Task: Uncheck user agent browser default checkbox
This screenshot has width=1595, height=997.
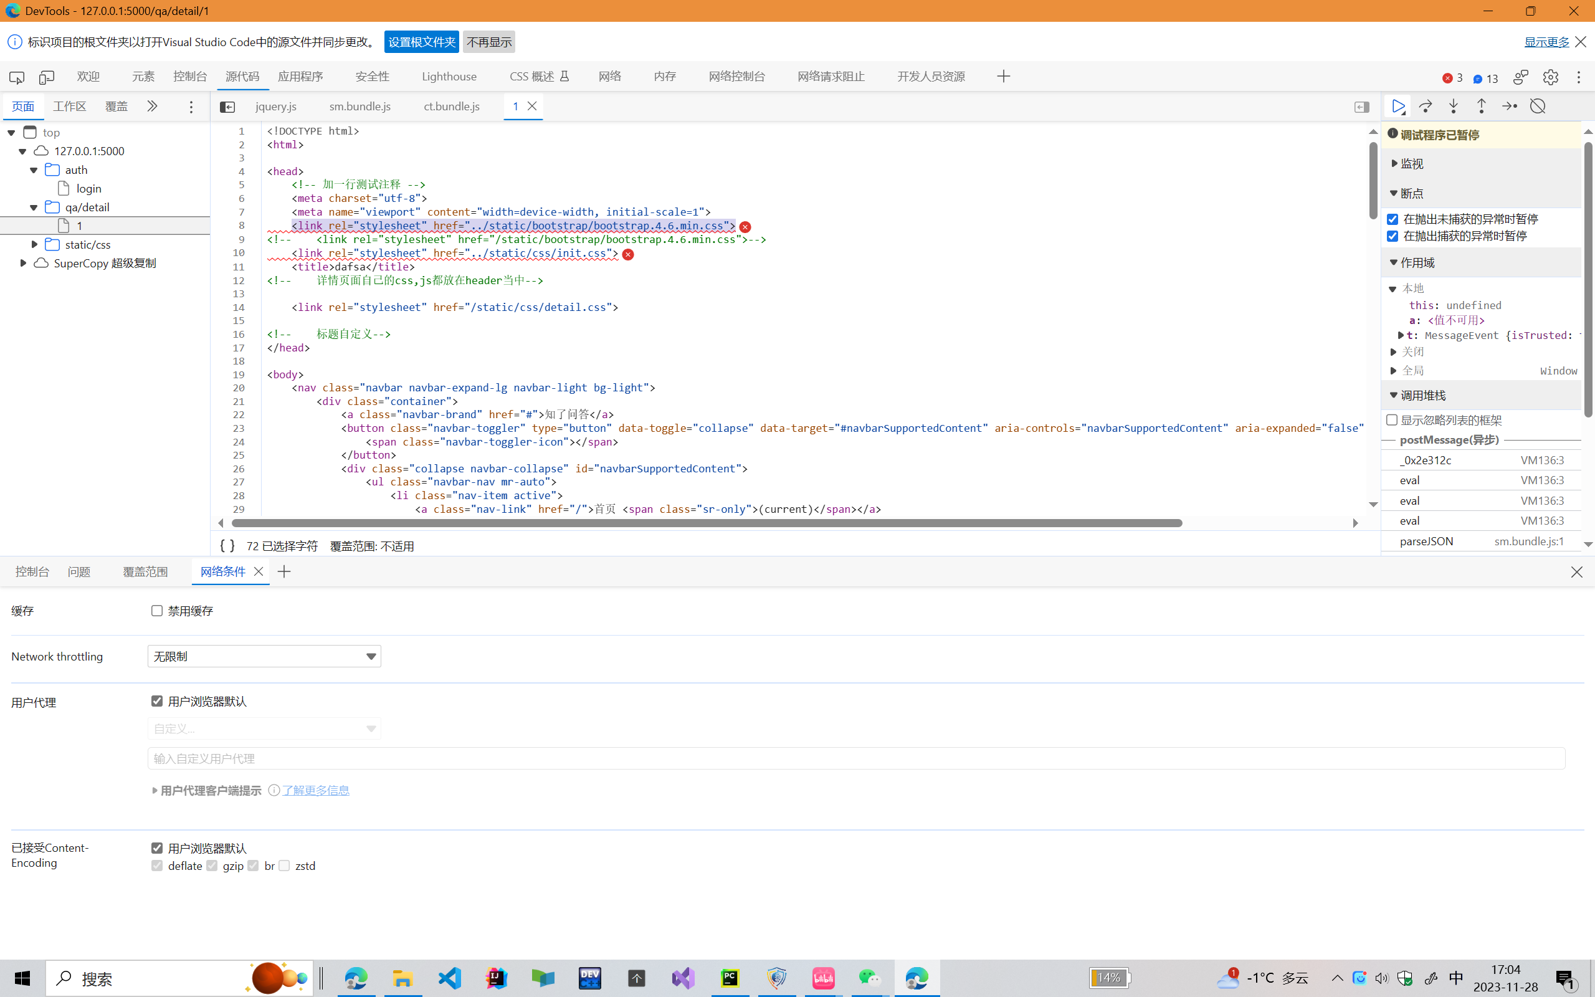Action: tap(157, 701)
